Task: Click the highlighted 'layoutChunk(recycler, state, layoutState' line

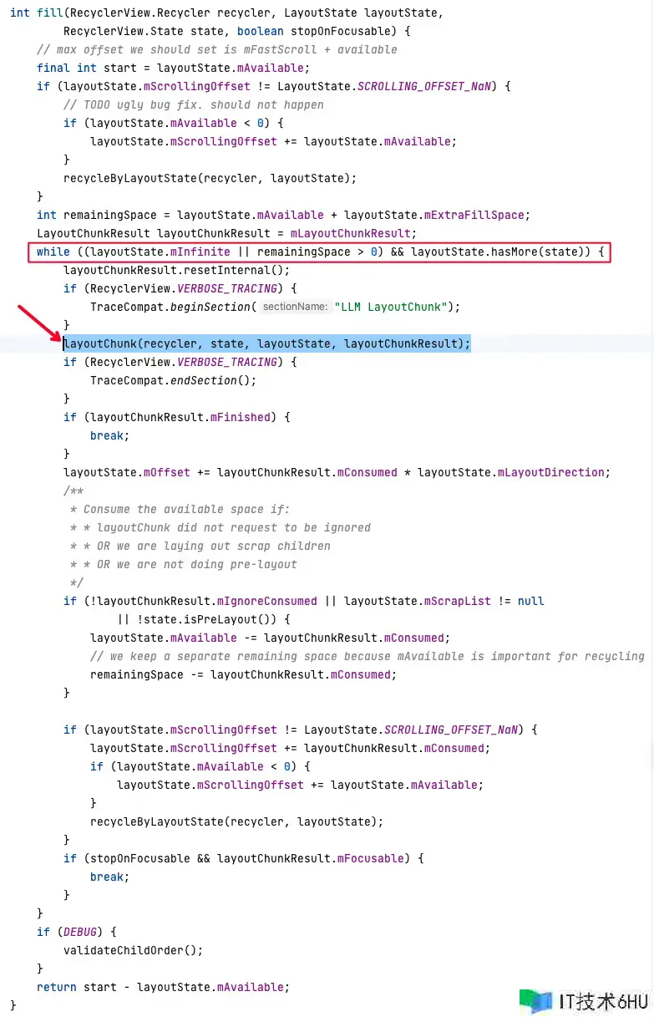Action: coord(267,343)
